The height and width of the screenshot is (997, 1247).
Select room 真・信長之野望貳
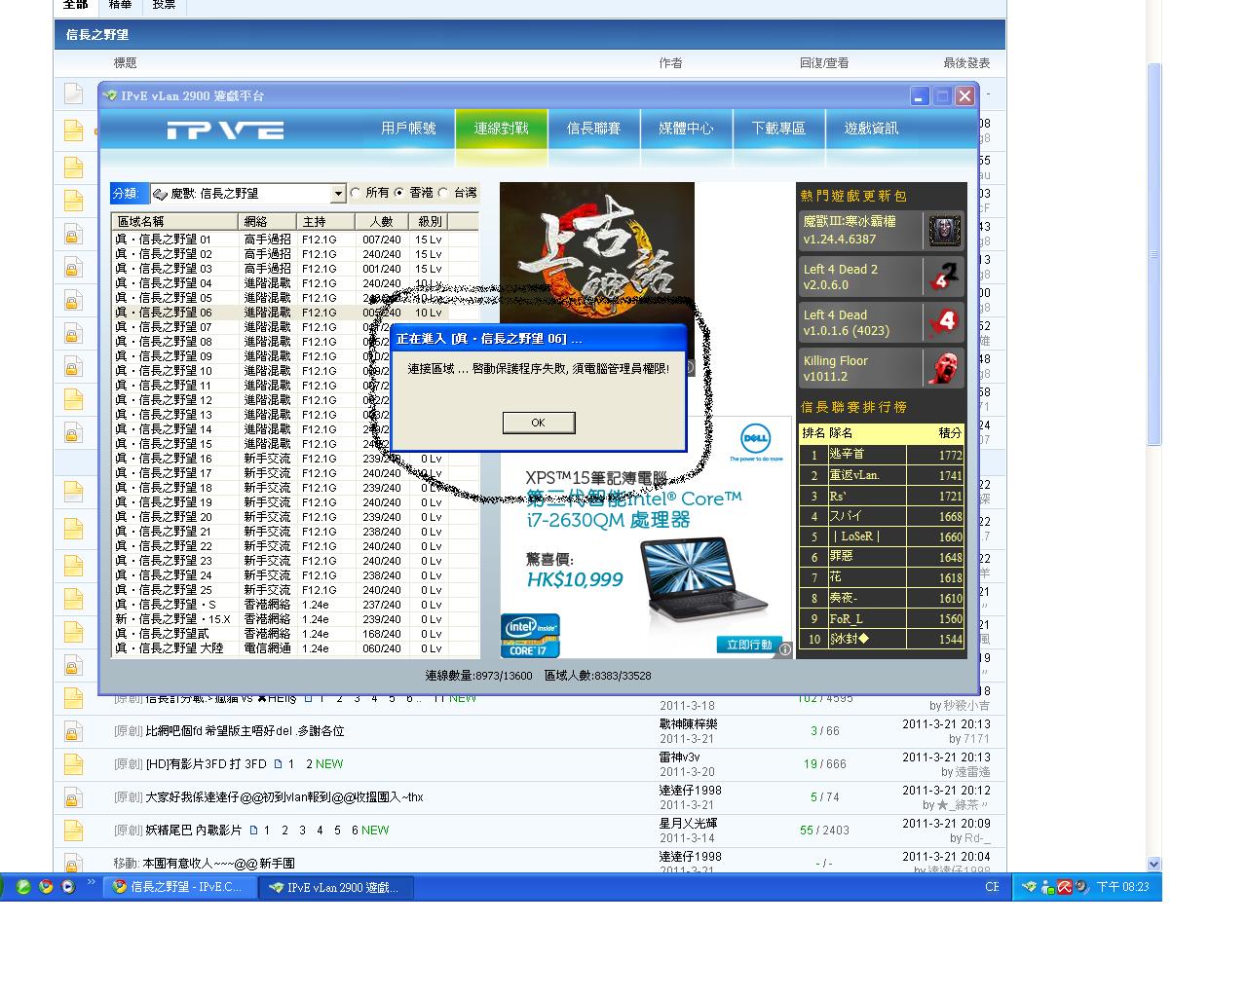point(296,634)
